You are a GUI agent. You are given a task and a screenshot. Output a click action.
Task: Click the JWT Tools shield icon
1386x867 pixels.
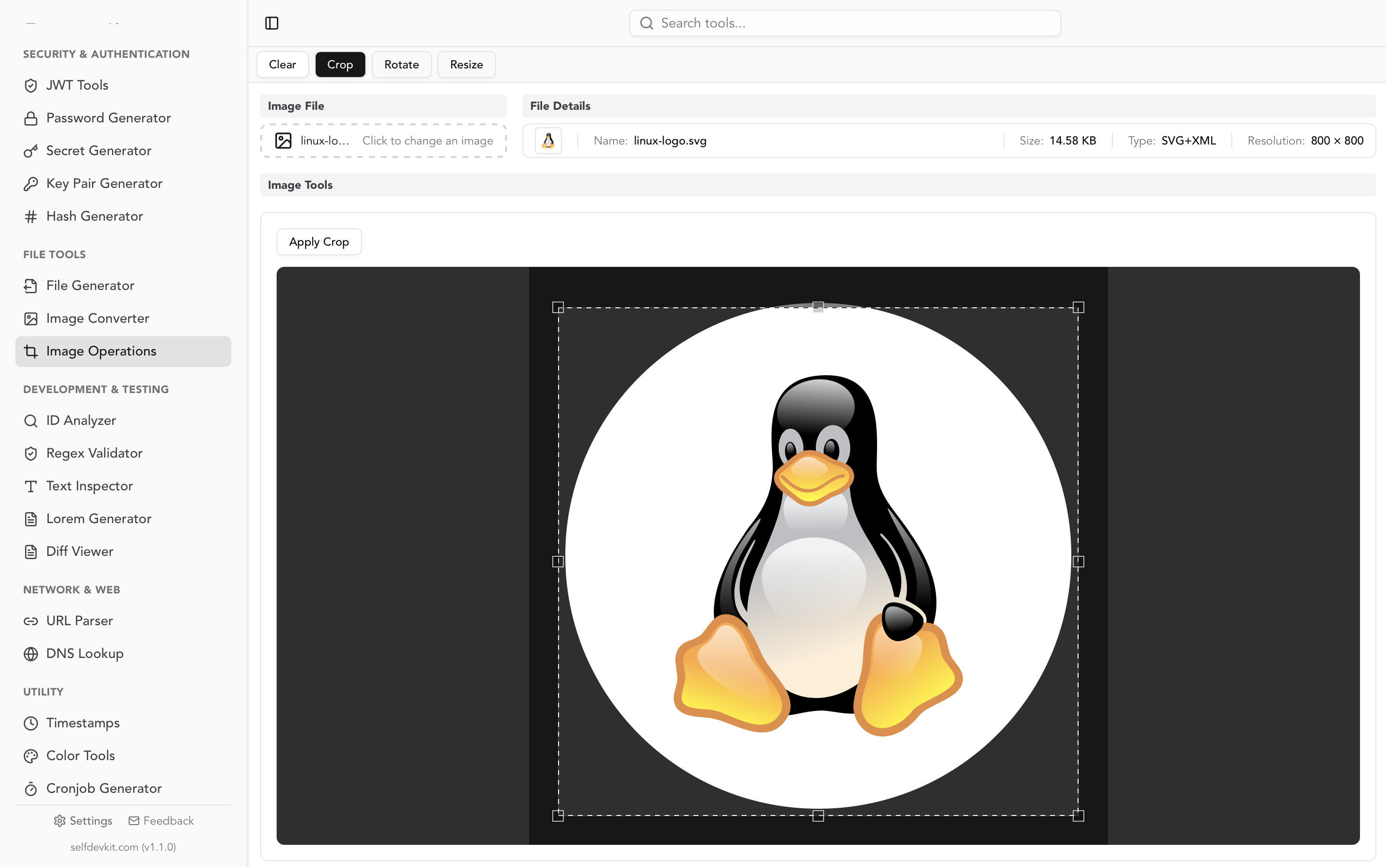tap(31, 85)
